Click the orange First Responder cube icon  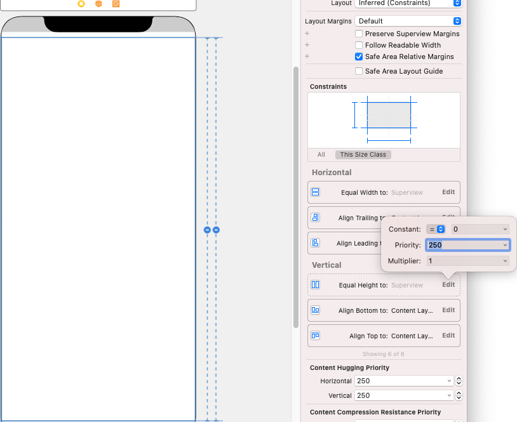pyautogui.click(x=98, y=4)
